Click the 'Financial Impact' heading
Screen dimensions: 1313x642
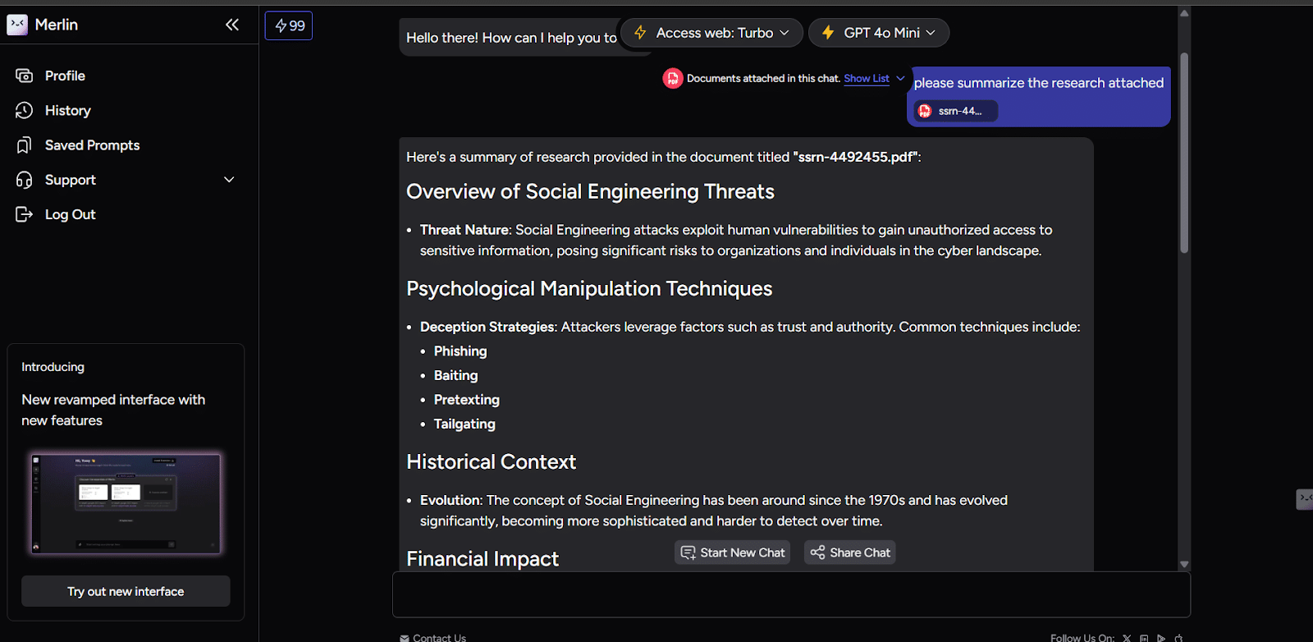483,559
